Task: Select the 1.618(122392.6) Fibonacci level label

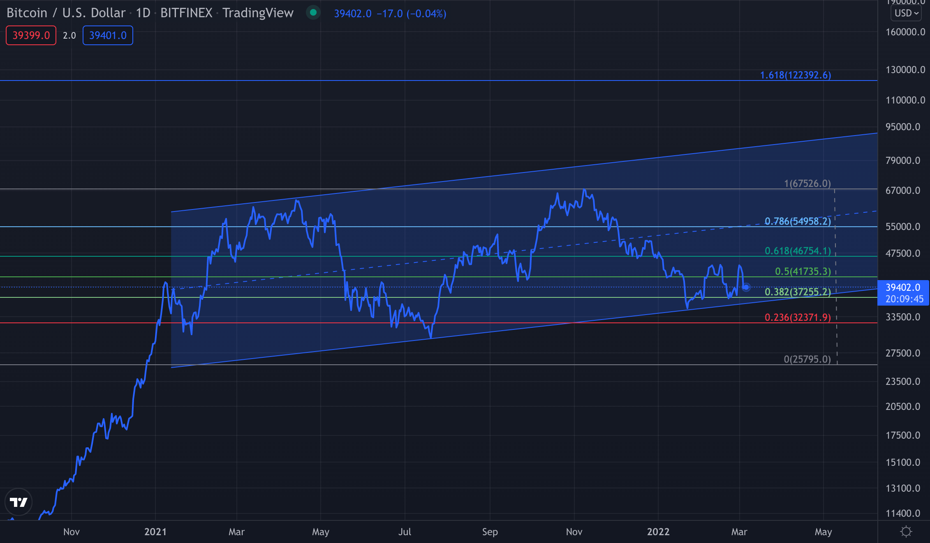Action: tap(795, 75)
